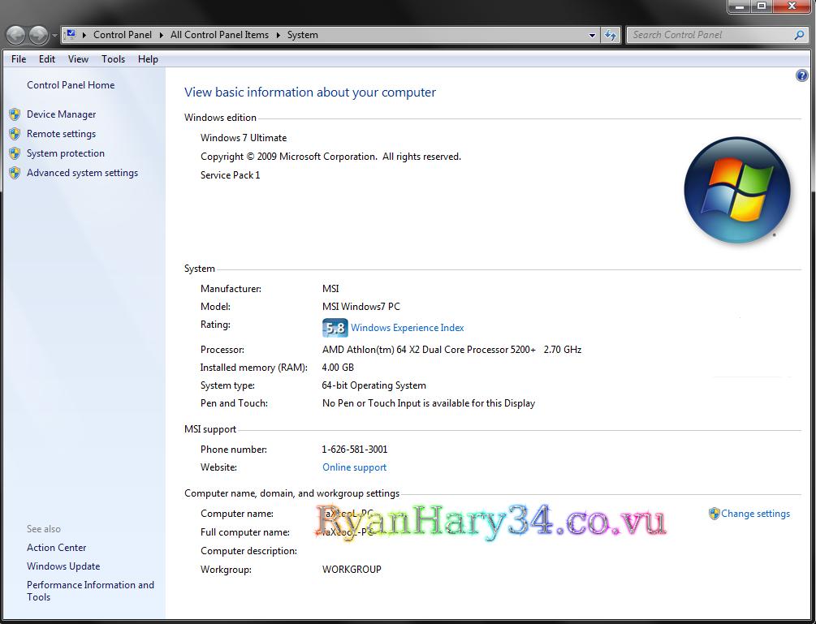Screen dimensions: 816x624
Task: Expand arrow after All Control Panel Items
Action: pos(278,35)
